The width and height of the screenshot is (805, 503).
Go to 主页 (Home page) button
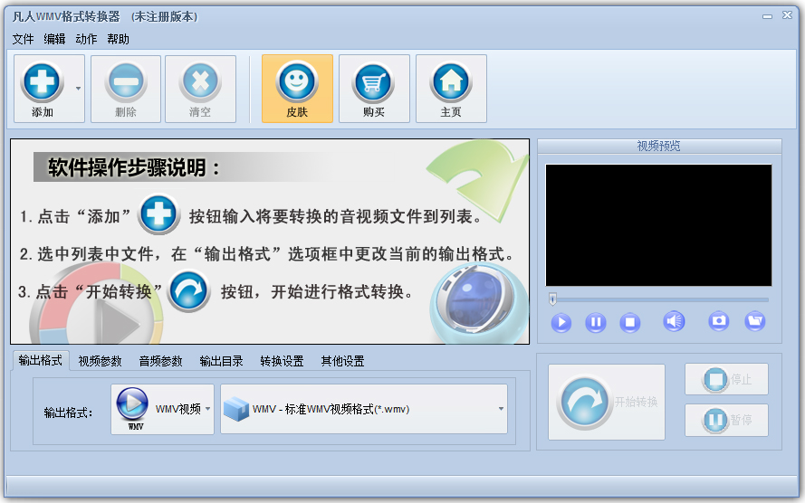451,89
